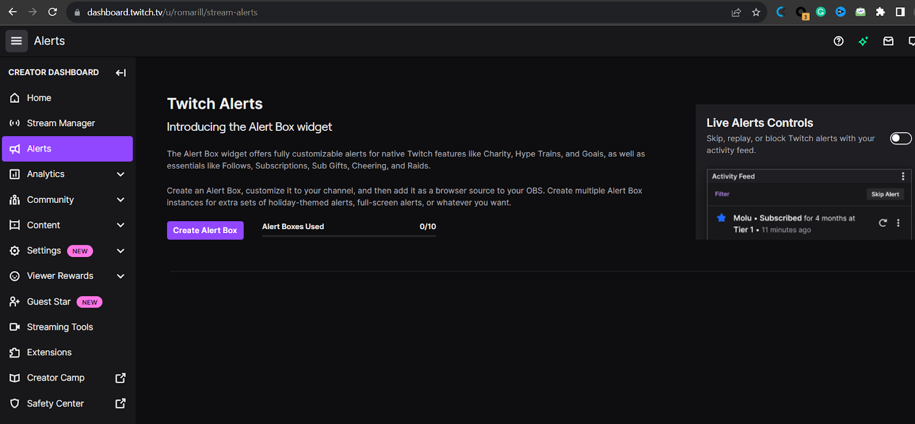Click the Alert Boxes Used progress bar
This screenshot has width=915, height=424.
(x=349, y=235)
